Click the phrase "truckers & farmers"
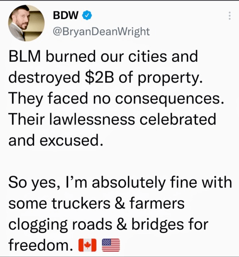Screen dimensions: 239x257 118,204
